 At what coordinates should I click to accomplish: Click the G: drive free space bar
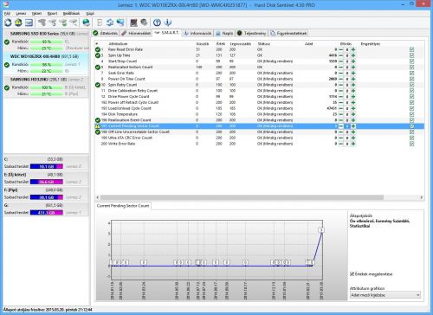[47, 212]
